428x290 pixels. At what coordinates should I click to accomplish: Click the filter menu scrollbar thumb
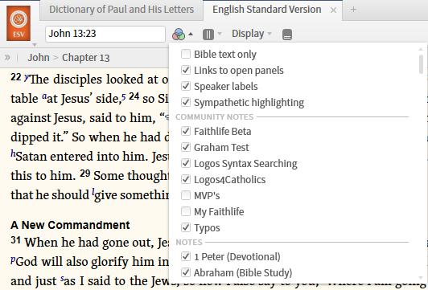(x=421, y=64)
